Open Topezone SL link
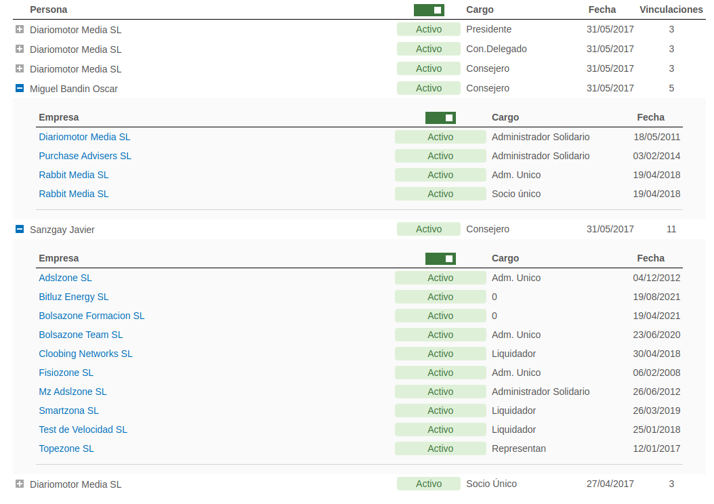 pyautogui.click(x=66, y=449)
